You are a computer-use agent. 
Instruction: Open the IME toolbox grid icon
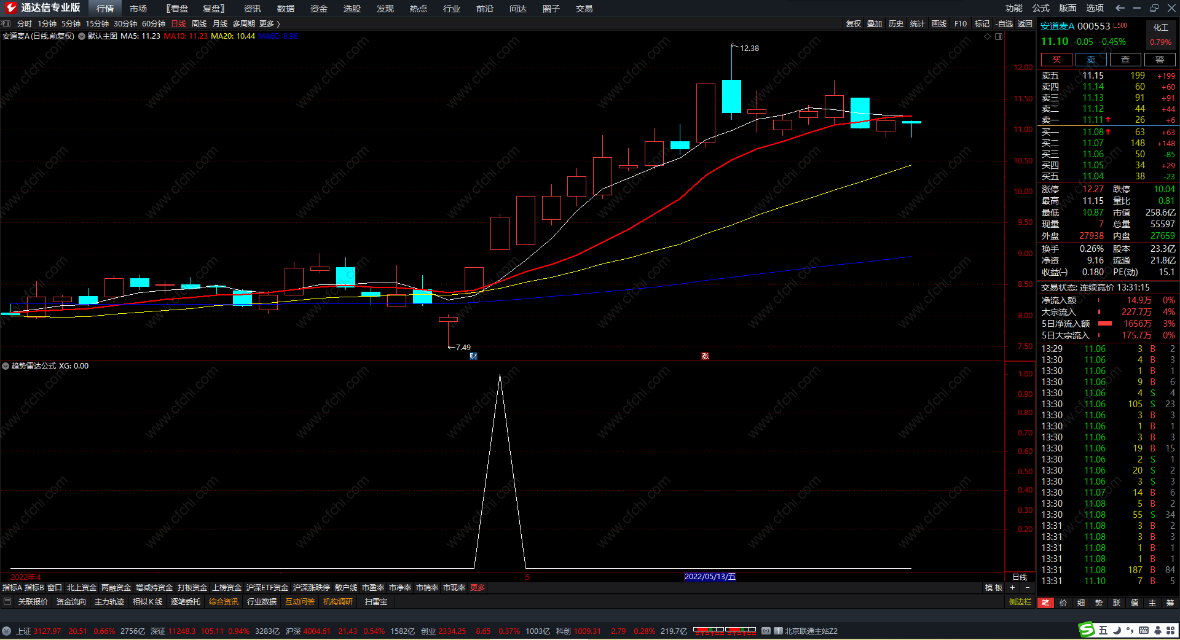(x=1171, y=630)
